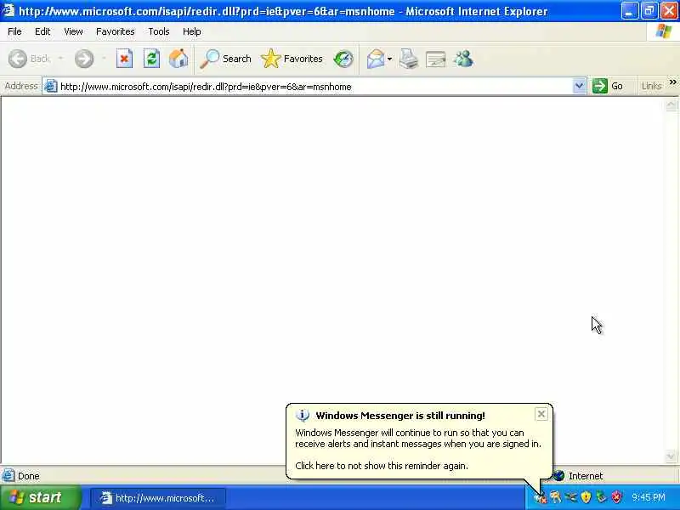Click the second system tray icon
Image resolution: width=680 pixels, height=510 pixels.
pyautogui.click(x=556, y=497)
